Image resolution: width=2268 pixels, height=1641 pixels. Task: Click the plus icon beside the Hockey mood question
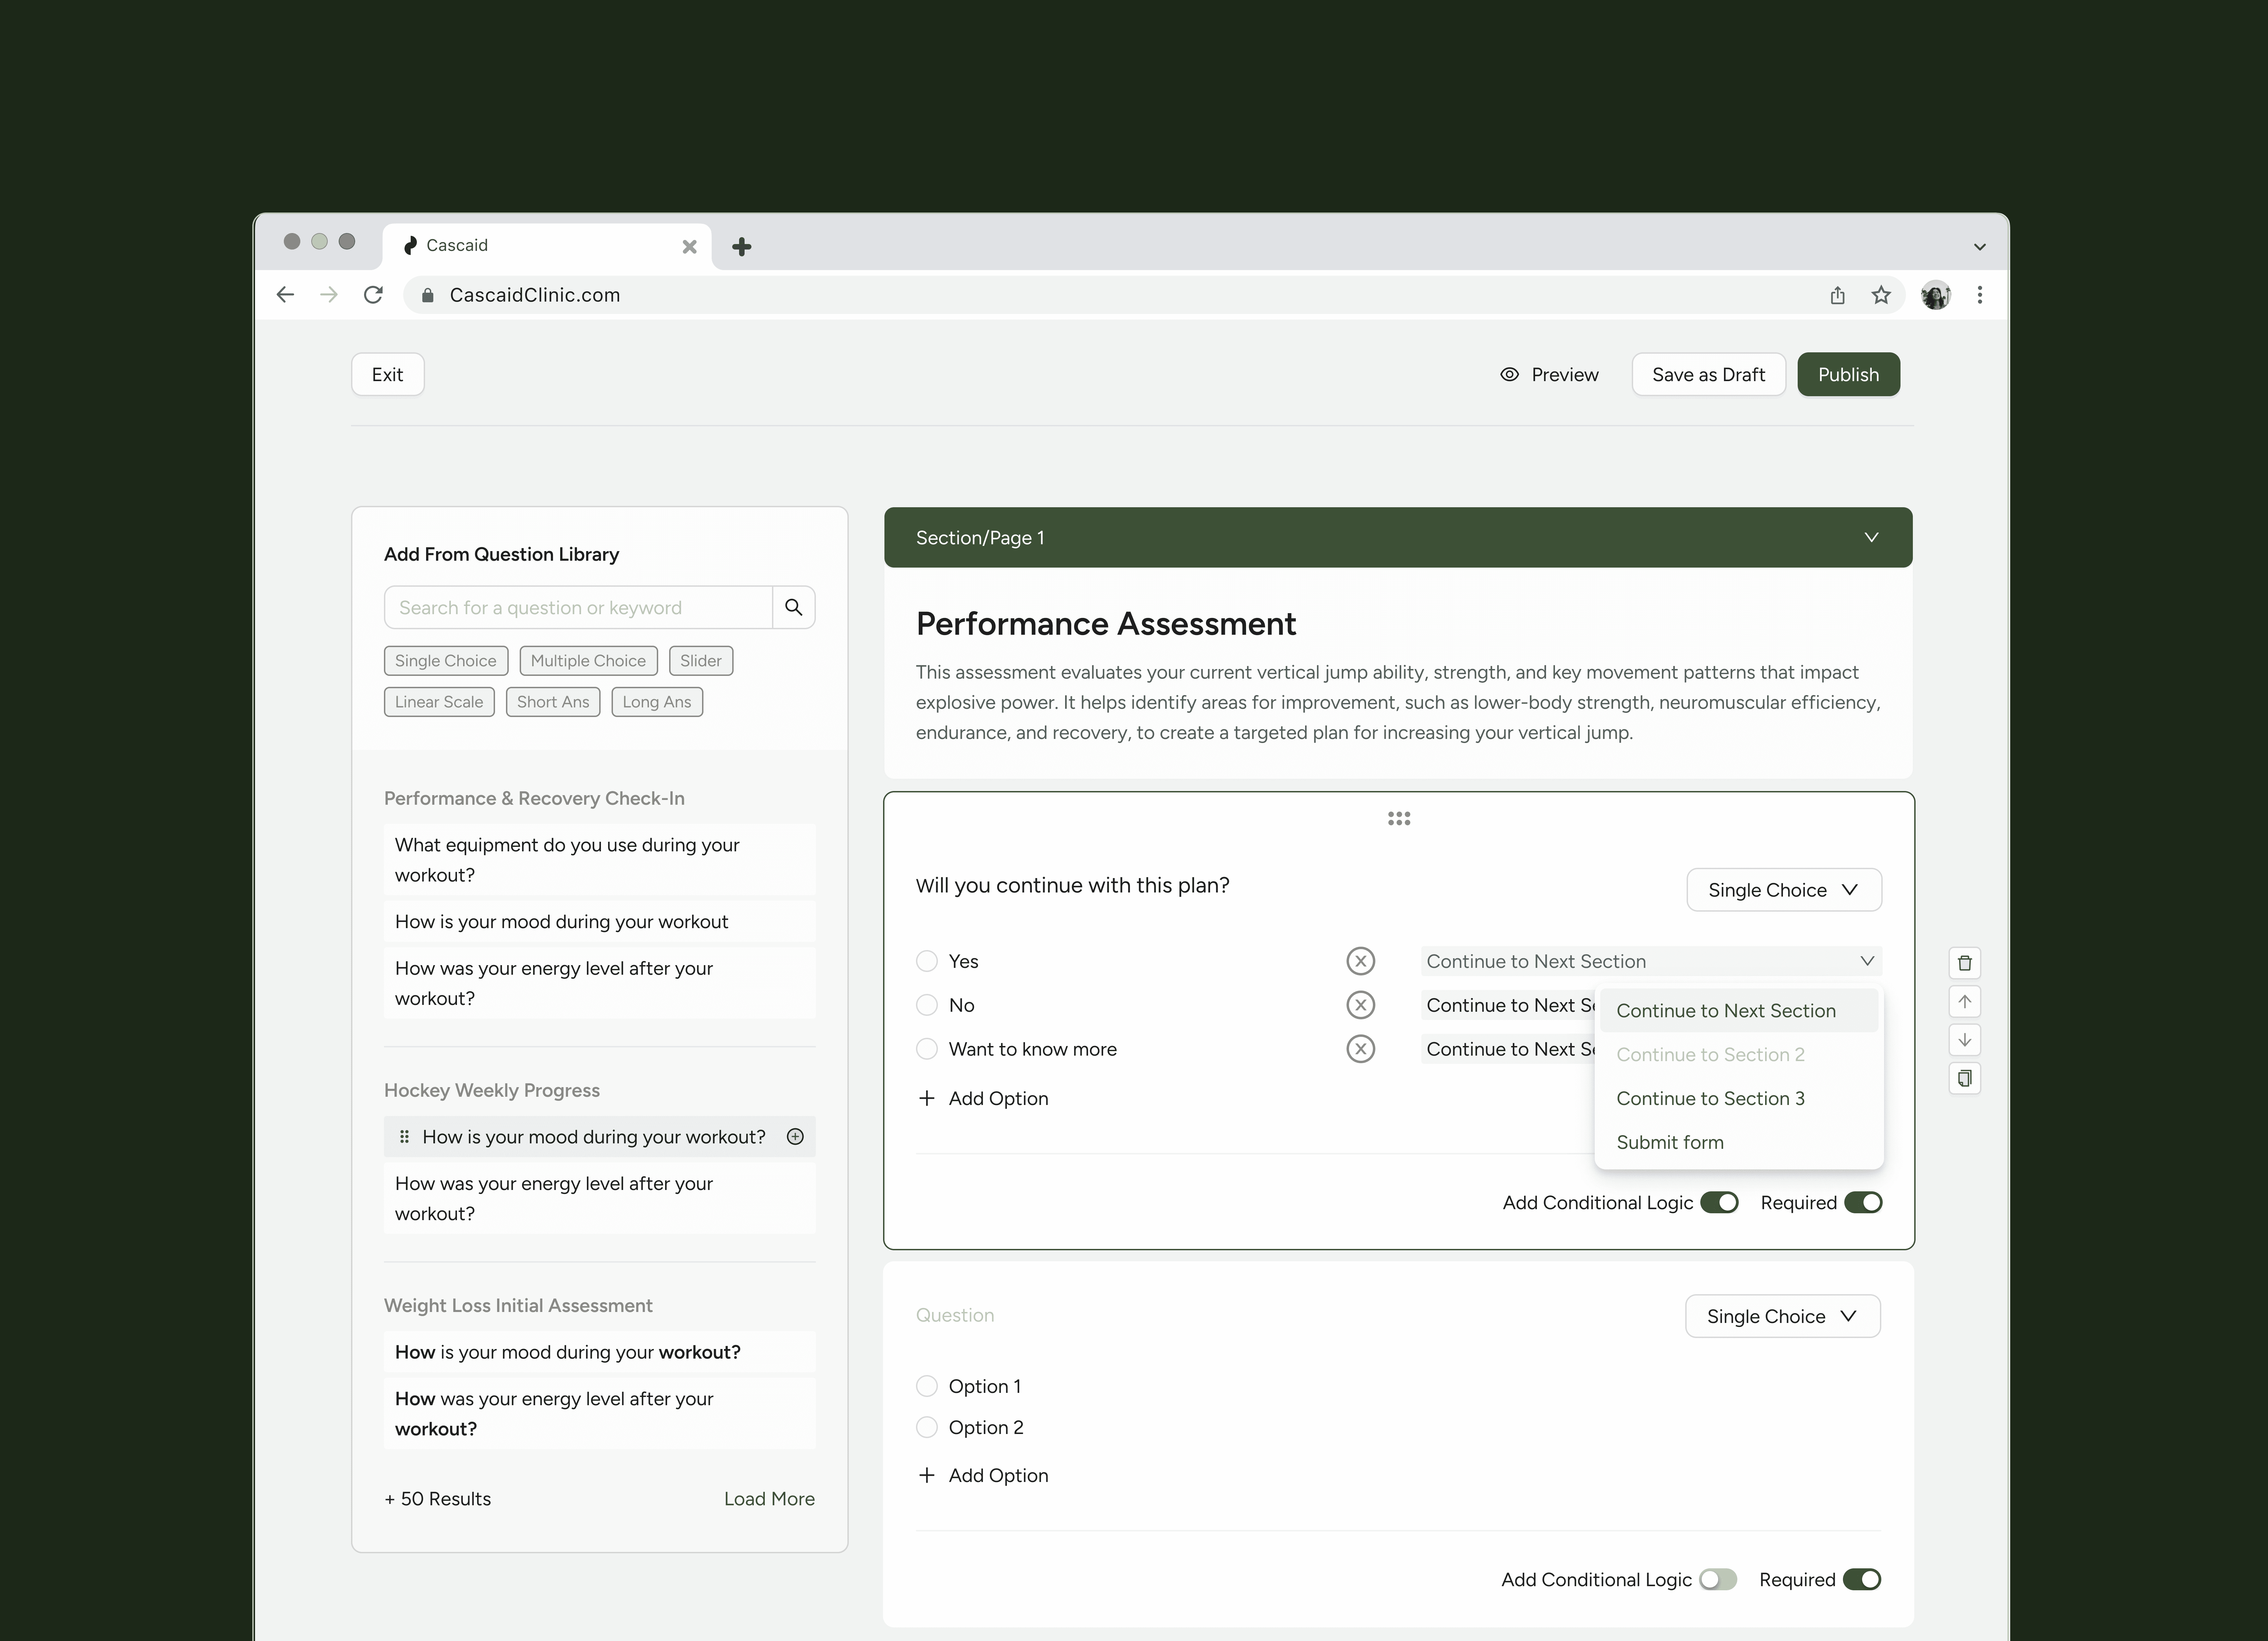[795, 1136]
